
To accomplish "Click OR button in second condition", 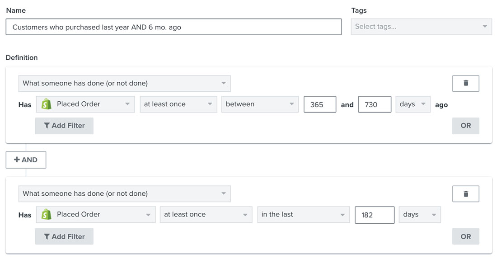I will (x=465, y=236).
